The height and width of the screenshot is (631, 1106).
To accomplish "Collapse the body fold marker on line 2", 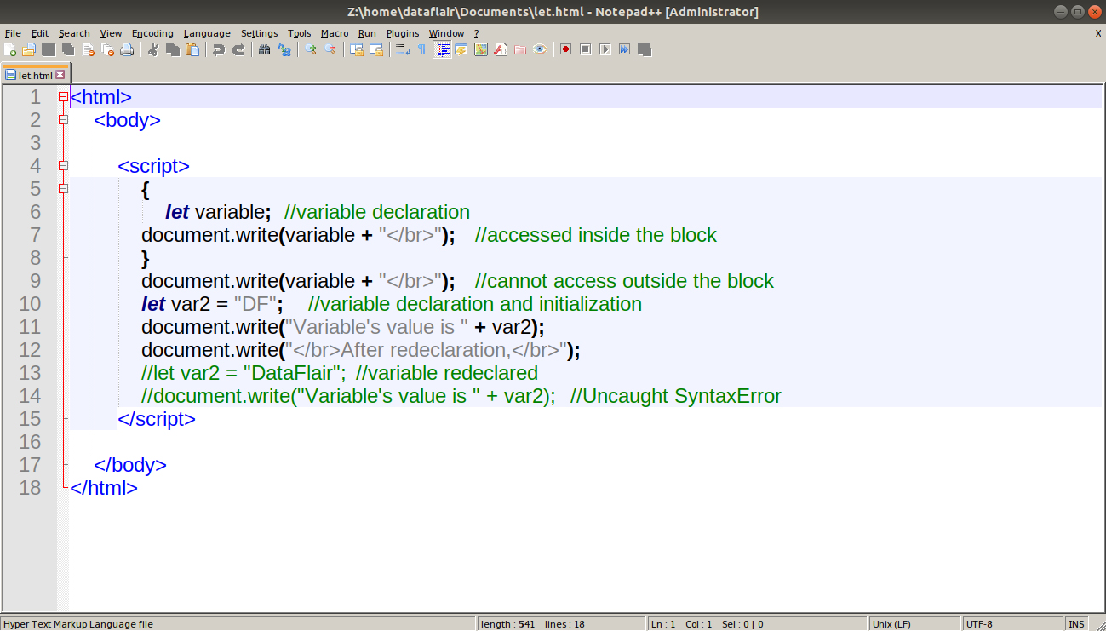I will [x=63, y=120].
